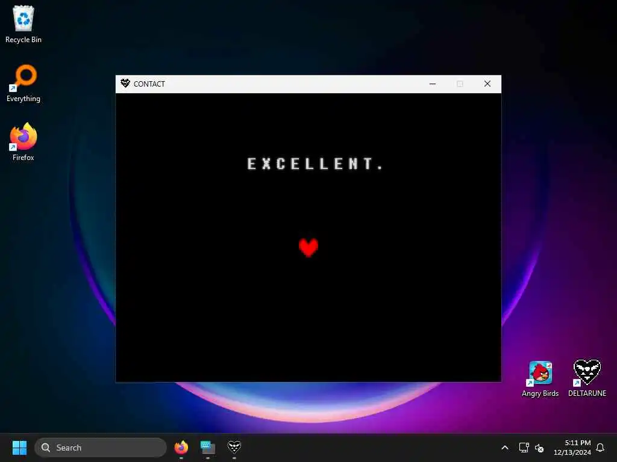Click the EXCELLENT. text in the game
Image resolution: width=617 pixels, height=462 pixels.
(315, 164)
